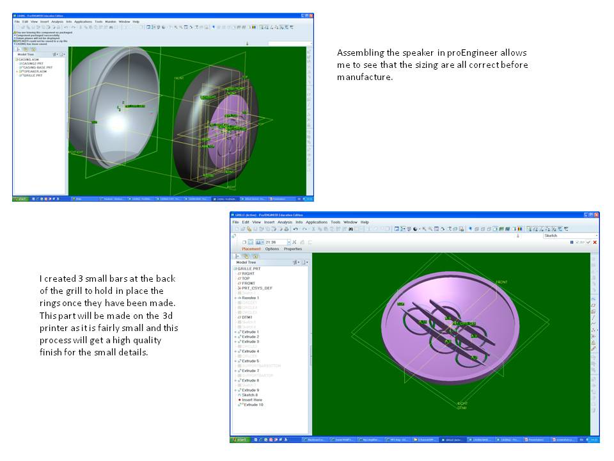Switch to the Options tab in dashboard

272,249
